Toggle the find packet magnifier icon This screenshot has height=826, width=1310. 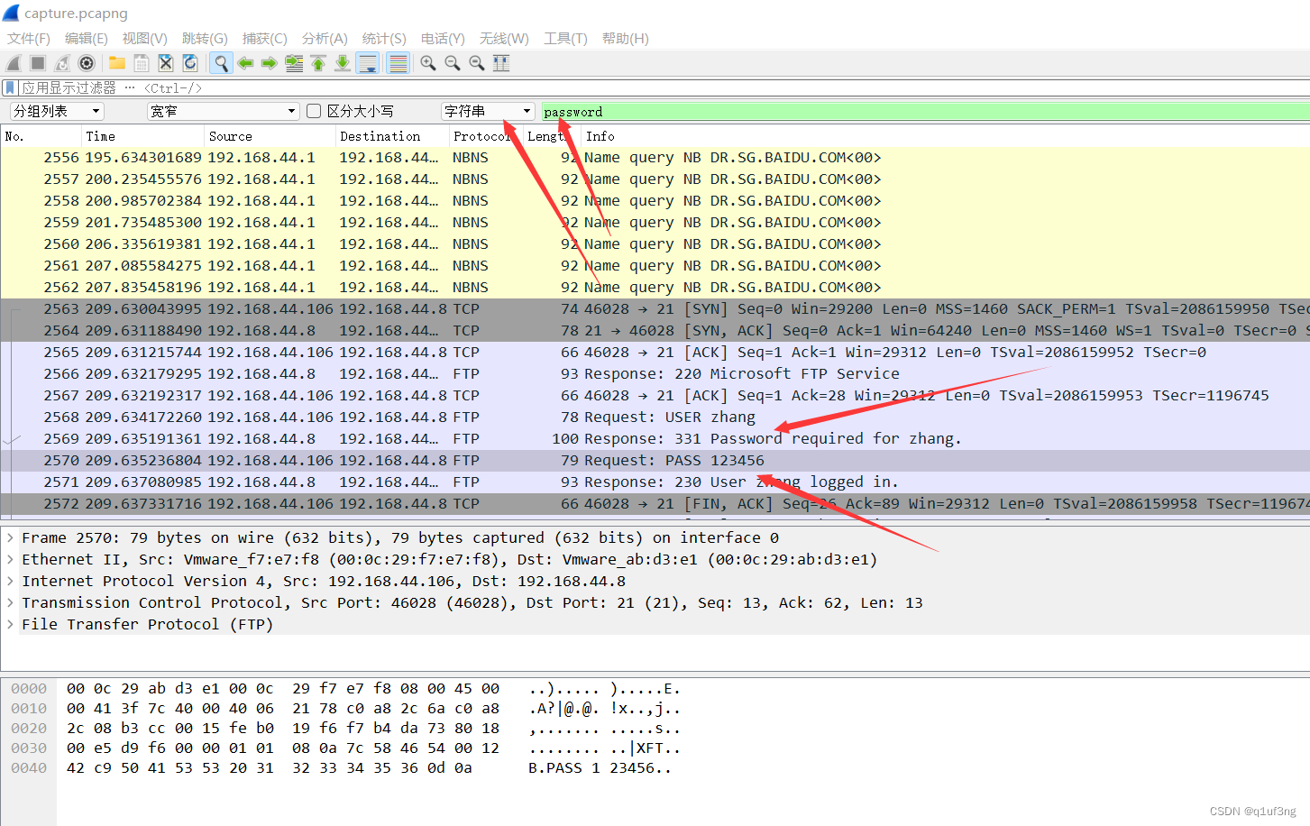pos(221,63)
